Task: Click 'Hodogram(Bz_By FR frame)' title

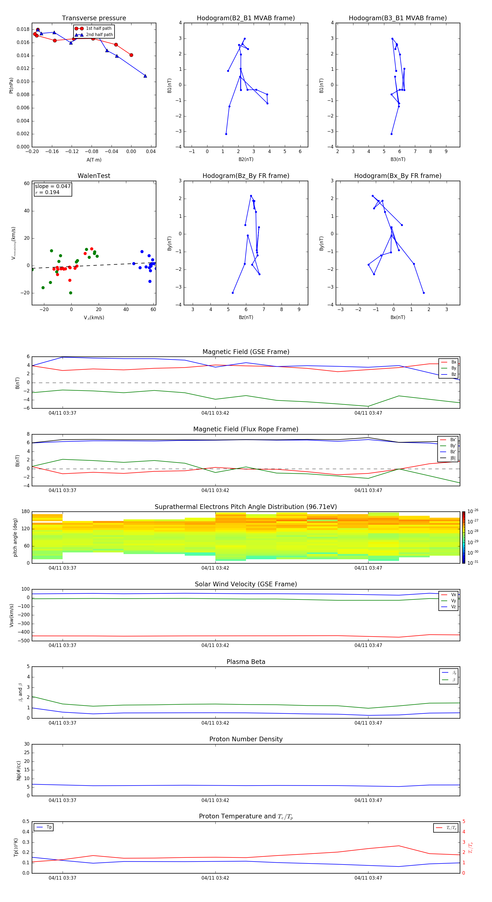Action: click(246, 176)
